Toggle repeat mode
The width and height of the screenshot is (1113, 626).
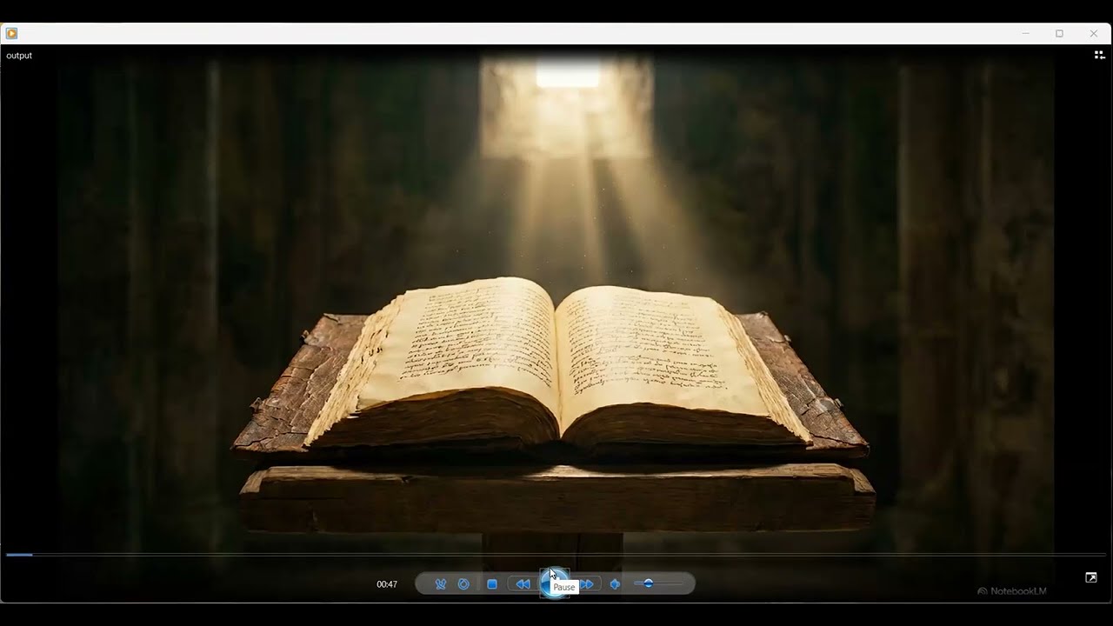coord(463,584)
